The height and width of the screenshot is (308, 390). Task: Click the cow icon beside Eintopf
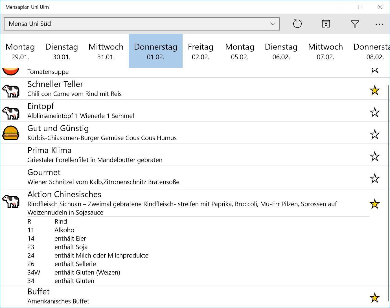pyautogui.click(x=11, y=113)
